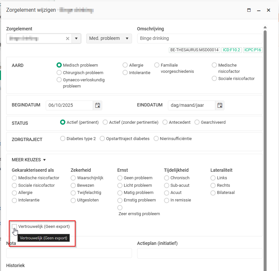279x271 pixels.
Task: Choose Diabetes type 2 zorgtraject
Action: [63, 138]
